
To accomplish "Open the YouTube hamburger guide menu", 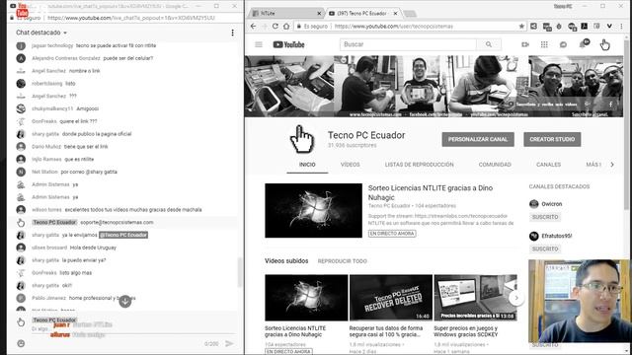I will coord(259,44).
